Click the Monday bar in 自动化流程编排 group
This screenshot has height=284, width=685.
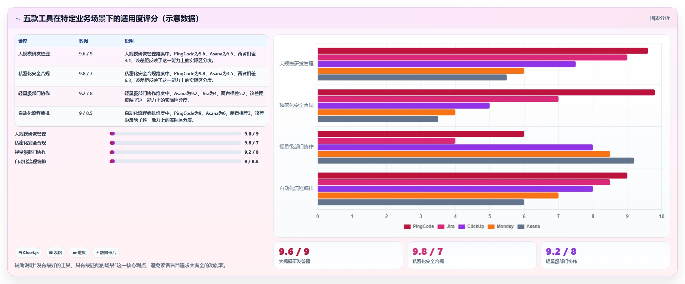(438, 195)
